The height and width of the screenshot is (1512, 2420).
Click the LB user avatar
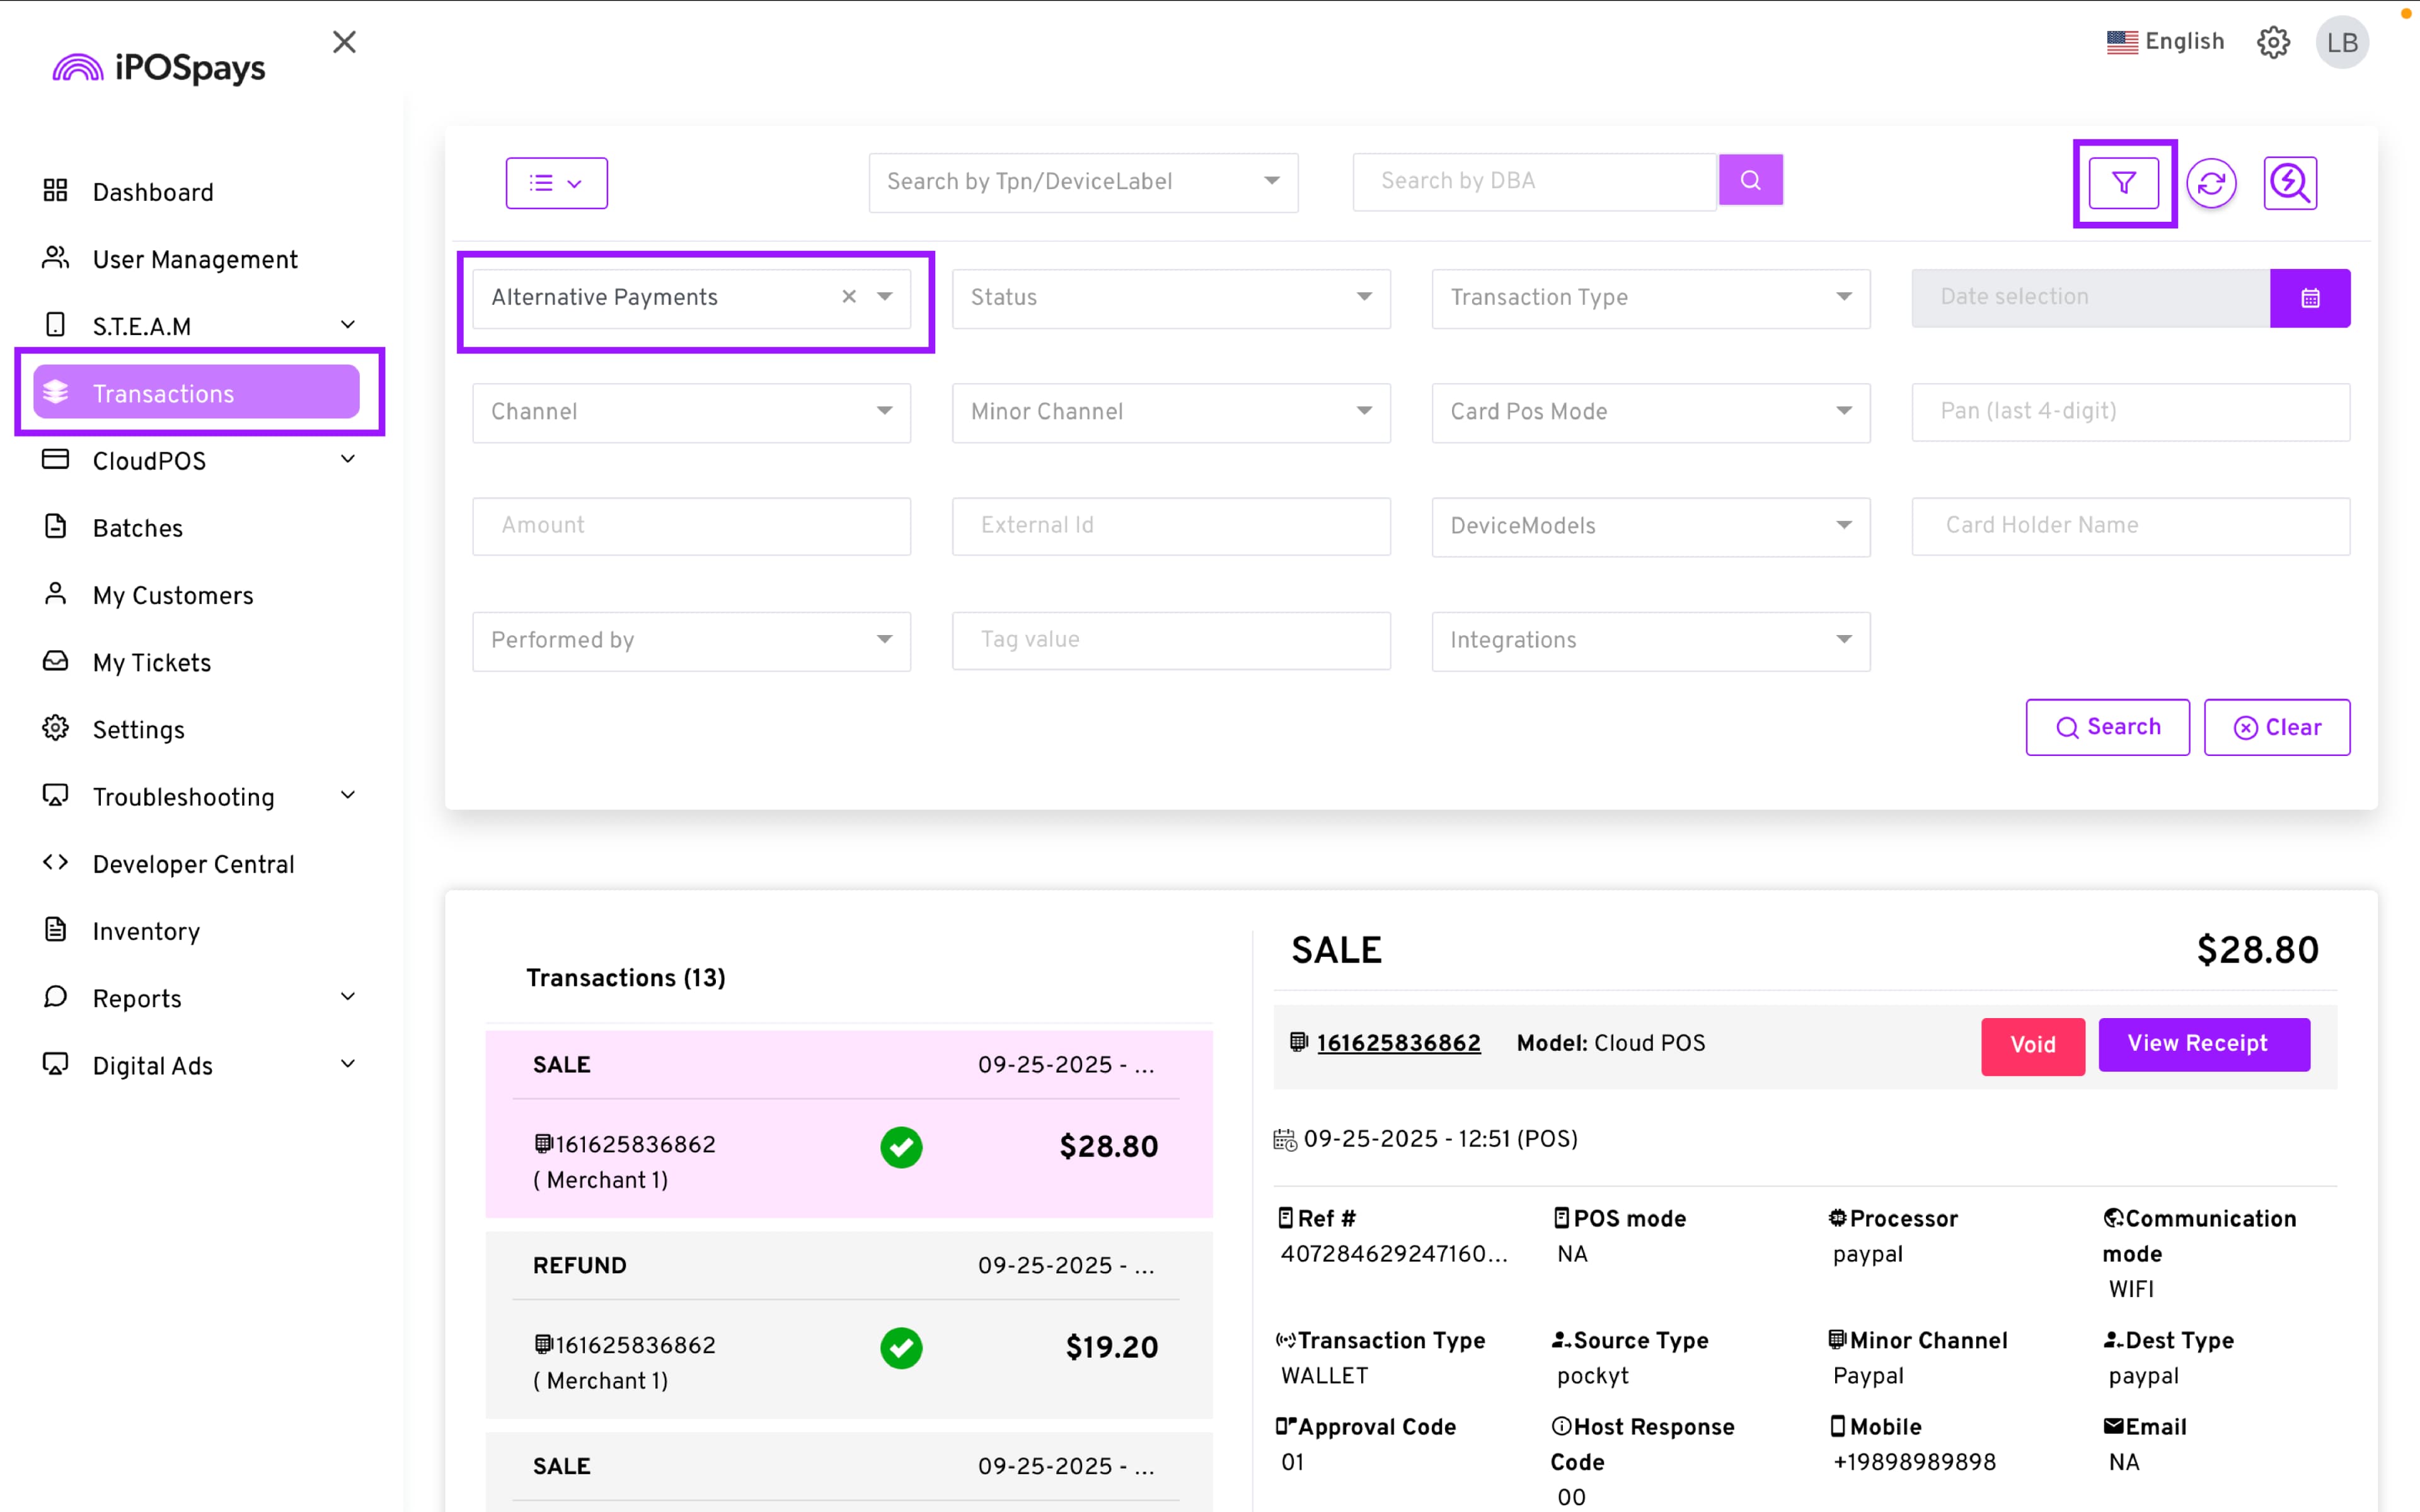(x=2341, y=42)
